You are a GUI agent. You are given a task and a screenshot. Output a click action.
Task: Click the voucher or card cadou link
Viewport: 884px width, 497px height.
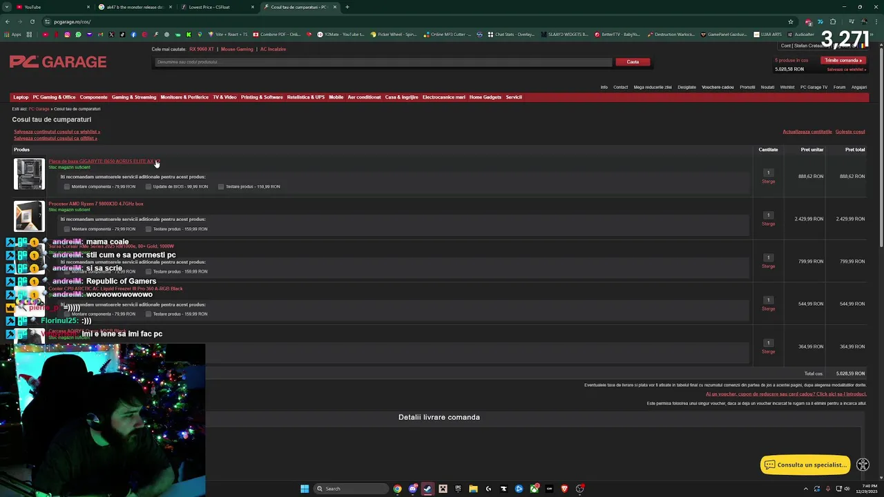click(x=786, y=394)
